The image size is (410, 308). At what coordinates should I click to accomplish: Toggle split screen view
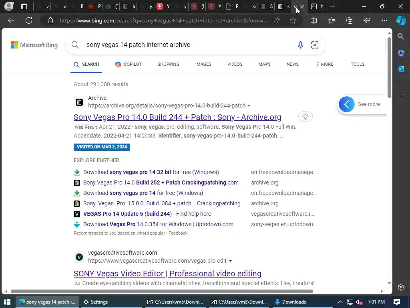pos(314,20)
